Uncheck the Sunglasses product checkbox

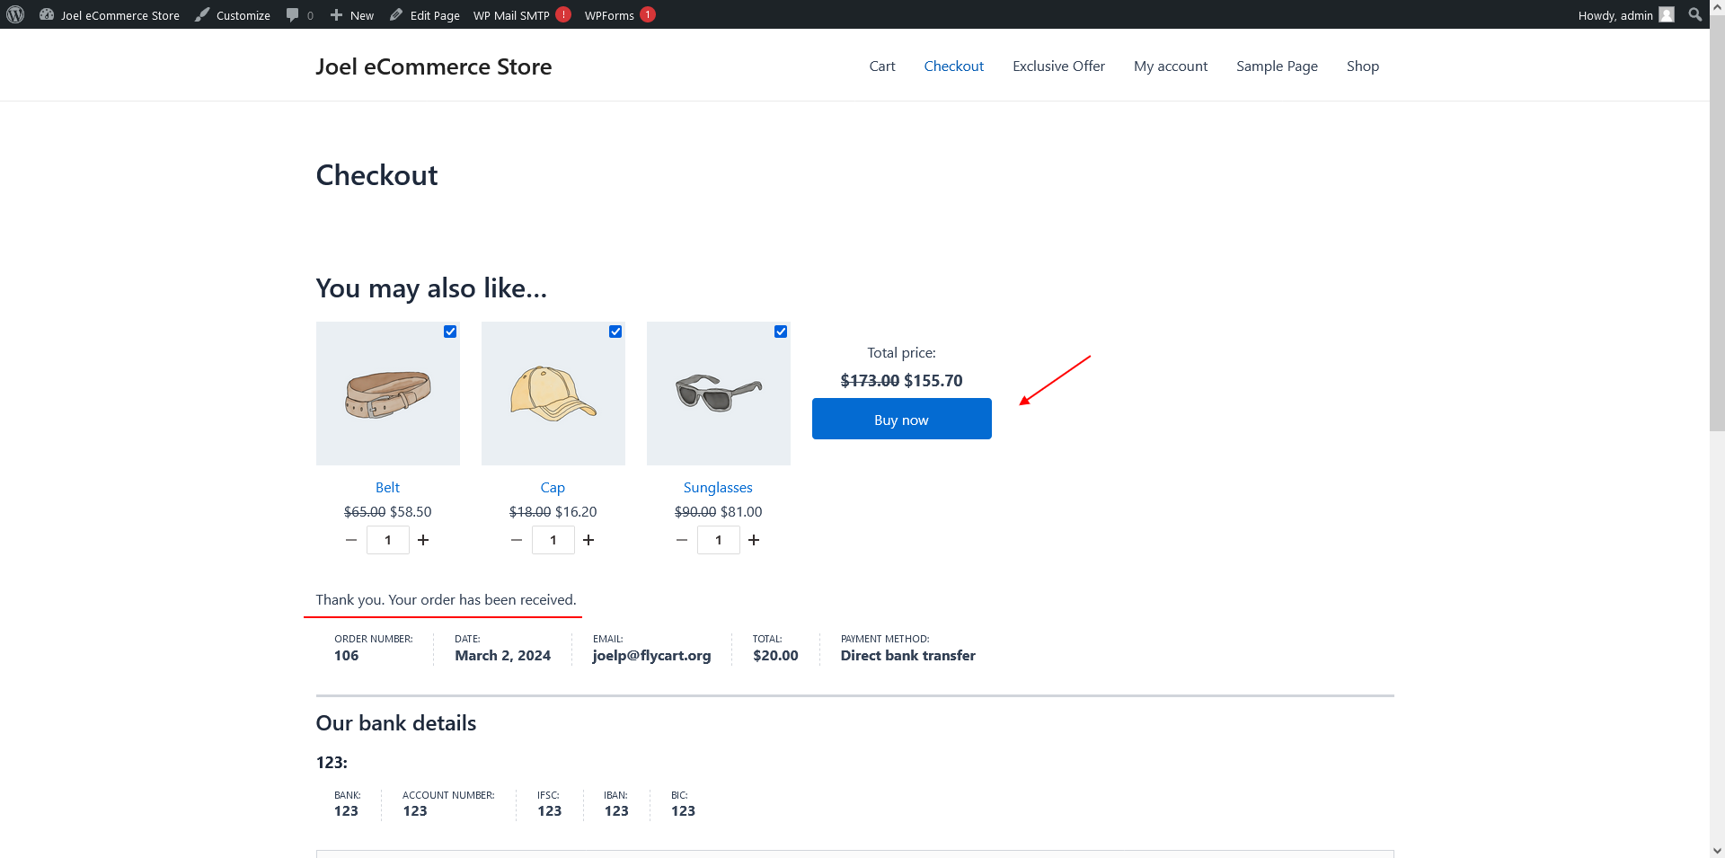coord(781,332)
